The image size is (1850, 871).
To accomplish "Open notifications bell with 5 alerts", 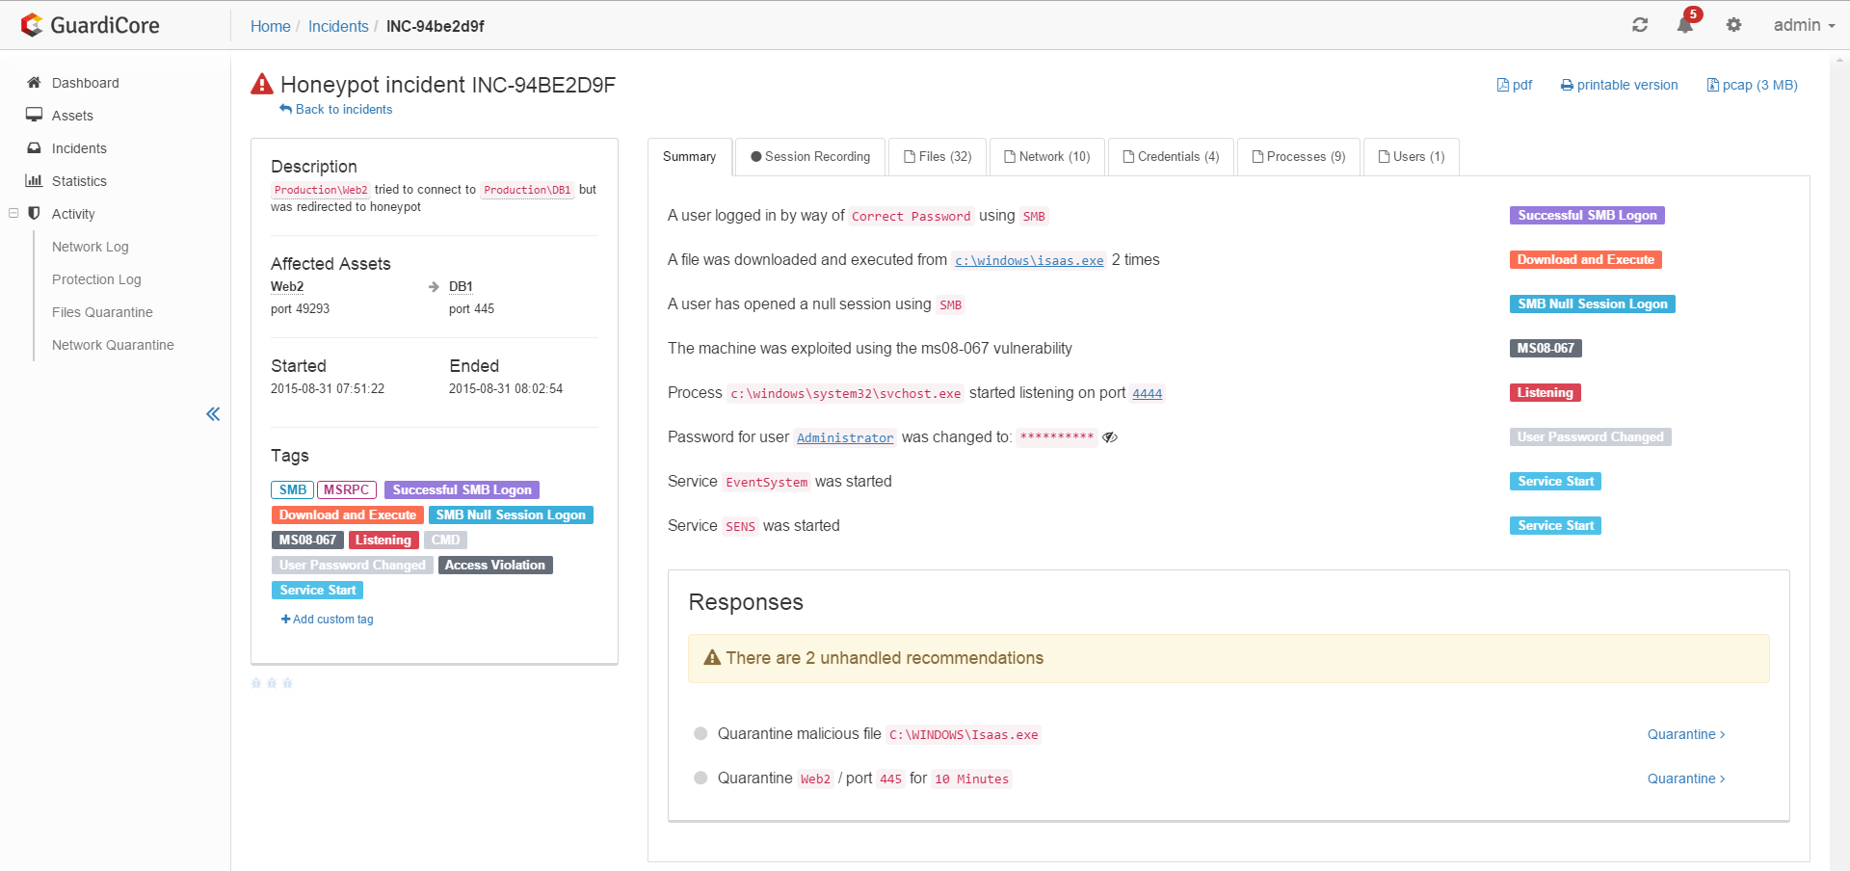I will (x=1685, y=25).
